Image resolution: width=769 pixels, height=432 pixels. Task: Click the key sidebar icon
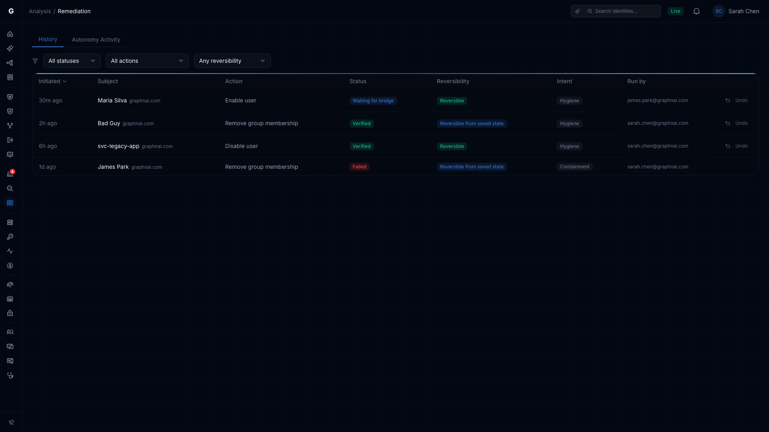coord(10,237)
